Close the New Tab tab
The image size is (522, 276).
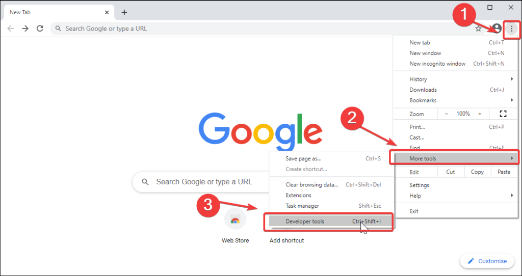pos(107,12)
